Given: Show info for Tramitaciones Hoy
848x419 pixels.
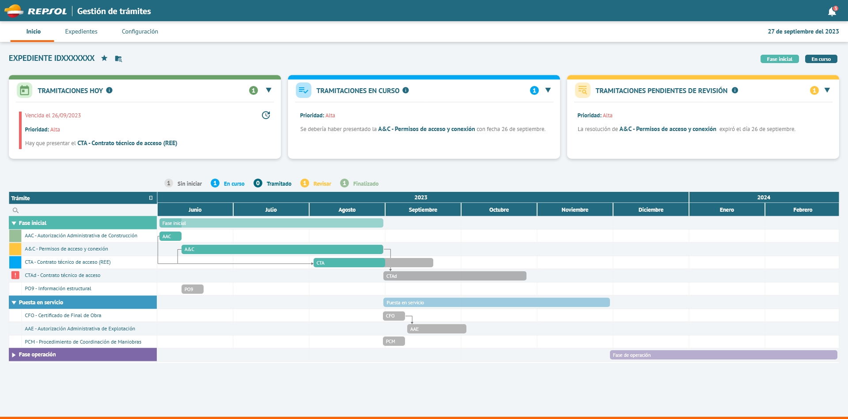Looking at the screenshot, I should tap(110, 90).
